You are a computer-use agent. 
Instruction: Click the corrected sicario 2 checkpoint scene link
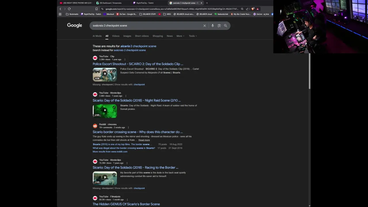tap(138, 46)
